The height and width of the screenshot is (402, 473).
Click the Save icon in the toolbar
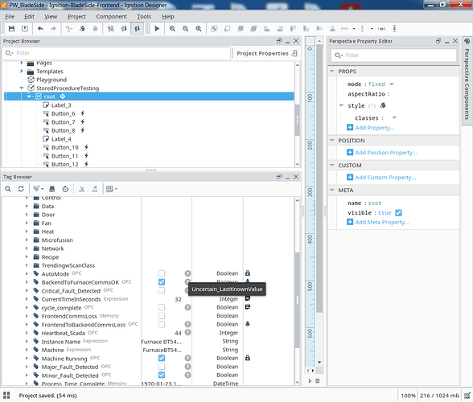point(11,29)
